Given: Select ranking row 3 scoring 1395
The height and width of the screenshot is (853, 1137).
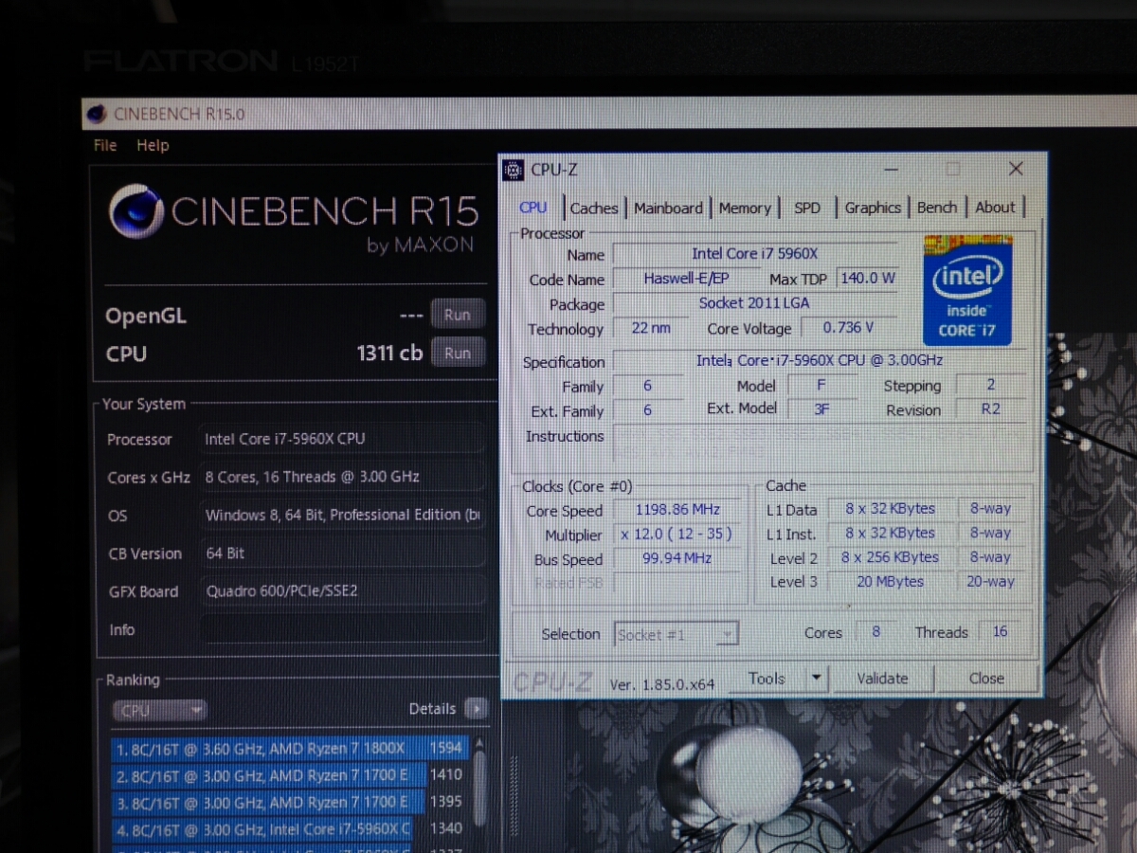Looking at the screenshot, I should coord(289,802).
